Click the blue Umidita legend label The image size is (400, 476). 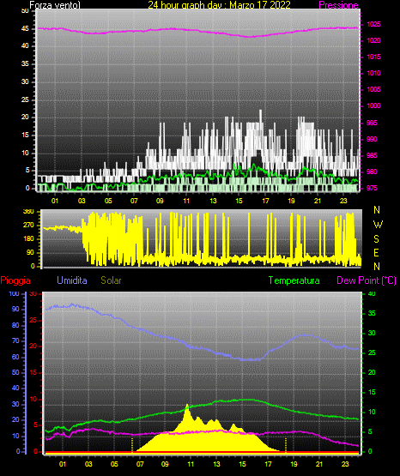coord(72,280)
